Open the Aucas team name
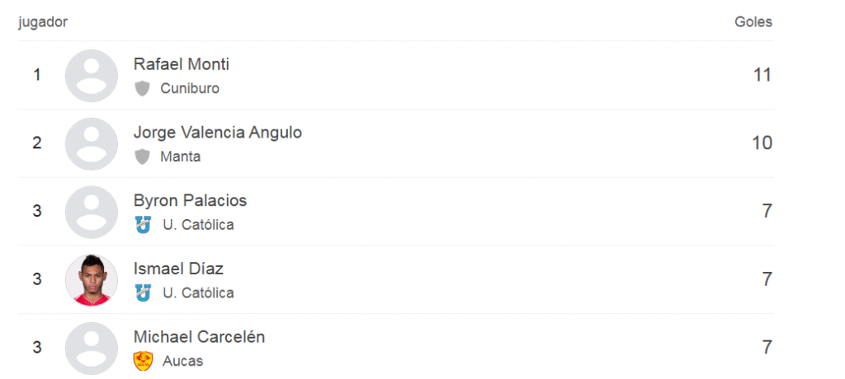This screenshot has width=845, height=379. coord(182,361)
